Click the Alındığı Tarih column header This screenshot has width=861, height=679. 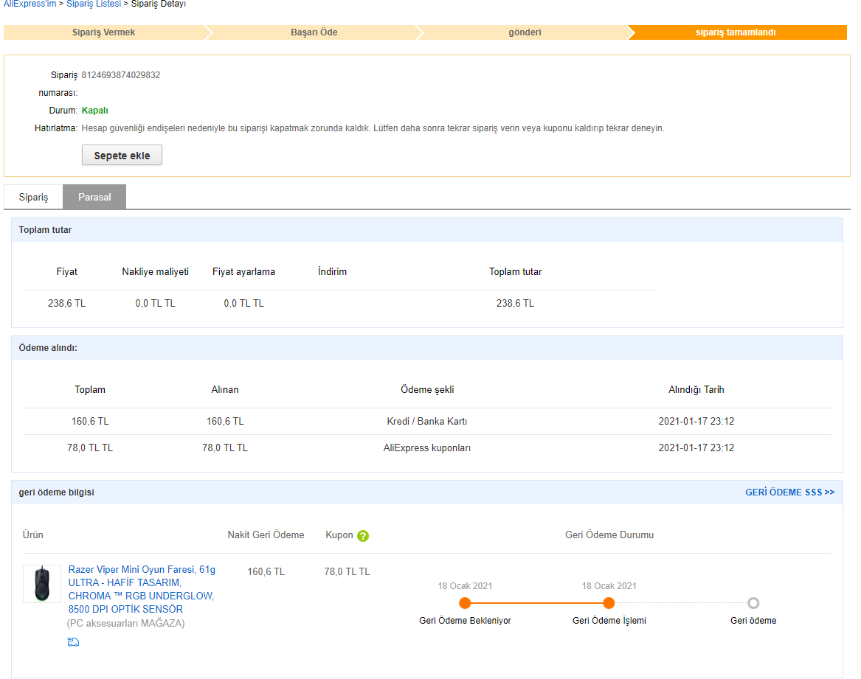click(696, 390)
